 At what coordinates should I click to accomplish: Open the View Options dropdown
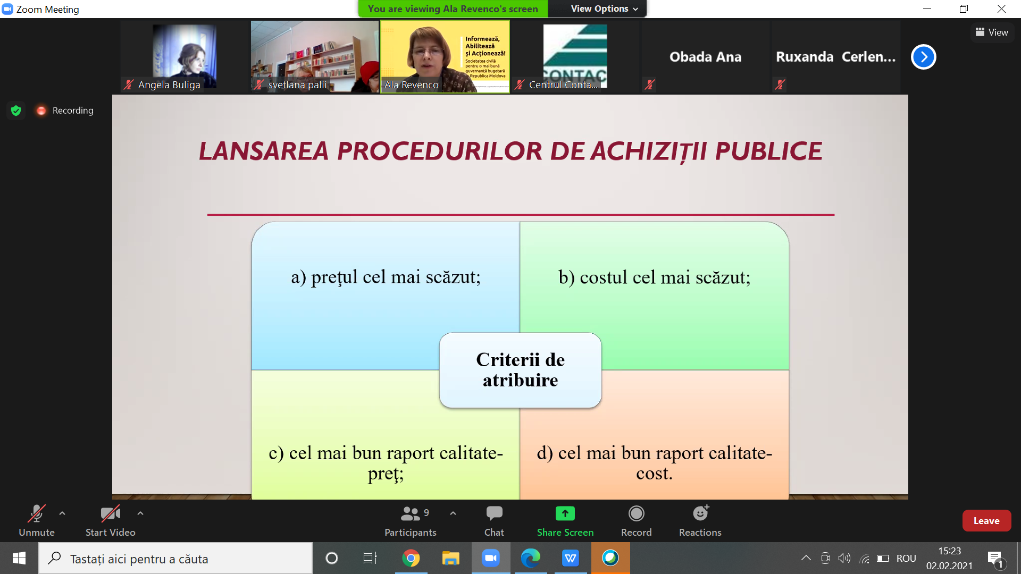pyautogui.click(x=604, y=9)
